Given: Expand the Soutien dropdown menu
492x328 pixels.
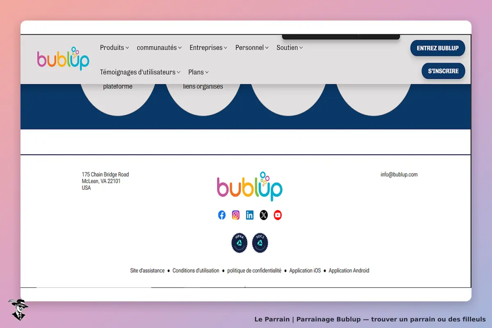Looking at the screenshot, I should [x=289, y=48].
